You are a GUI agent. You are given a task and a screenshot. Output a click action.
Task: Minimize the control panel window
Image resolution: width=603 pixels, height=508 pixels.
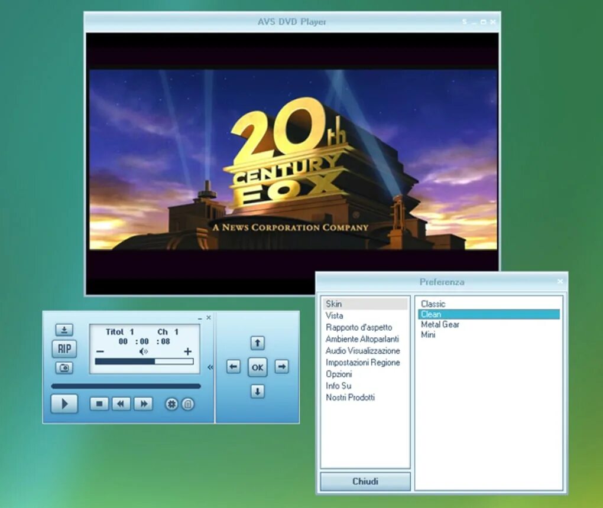coord(200,318)
